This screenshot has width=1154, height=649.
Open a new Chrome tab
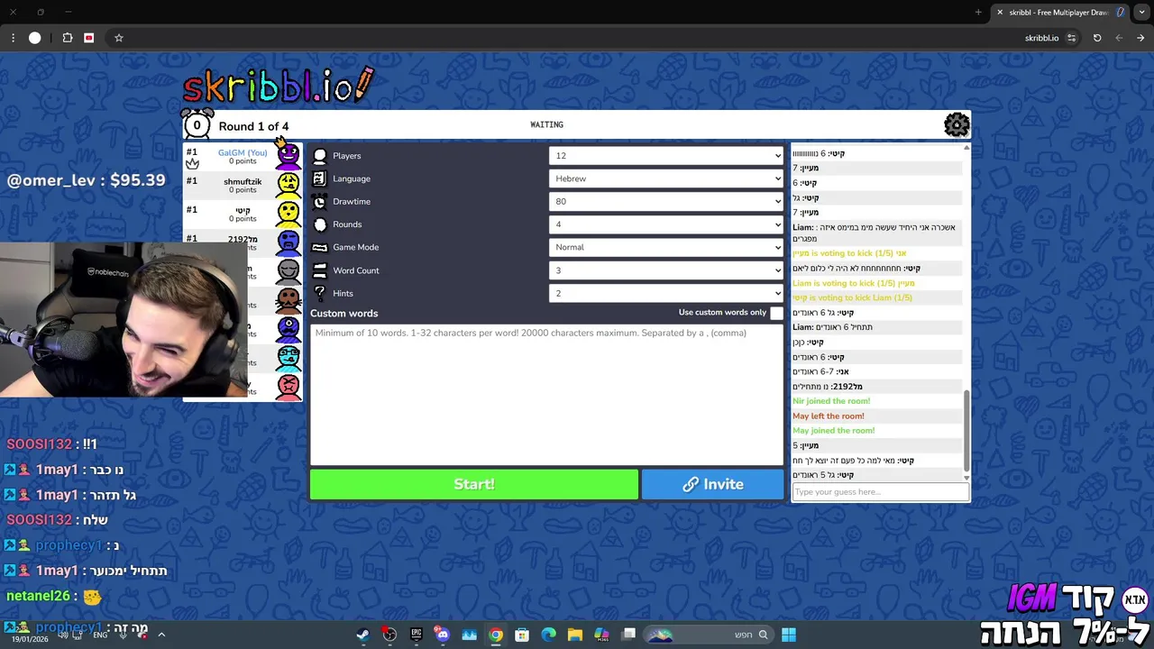pyautogui.click(x=978, y=12)
